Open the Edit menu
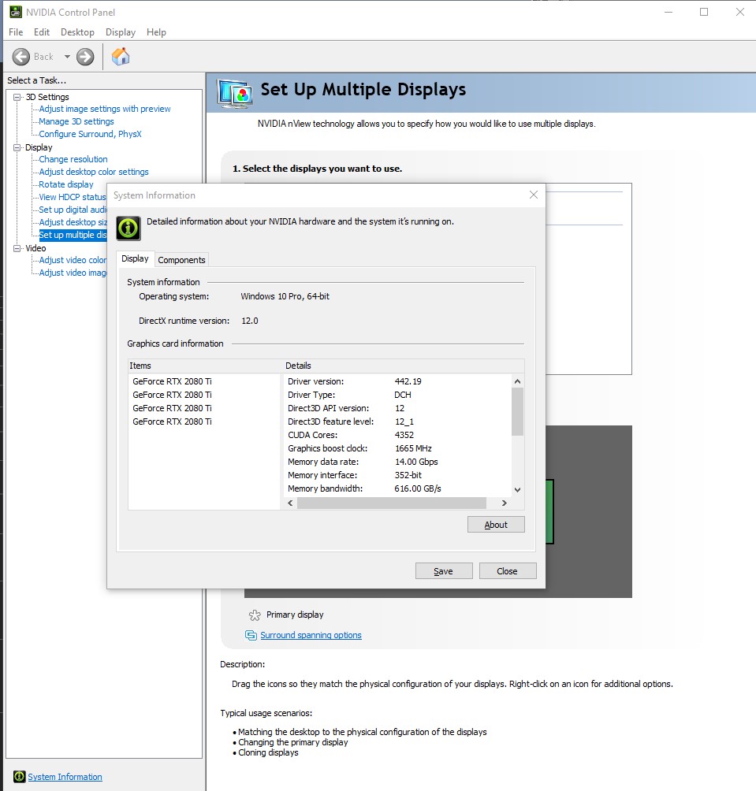The width and height of the screenshot is (756, 791). 41,32
